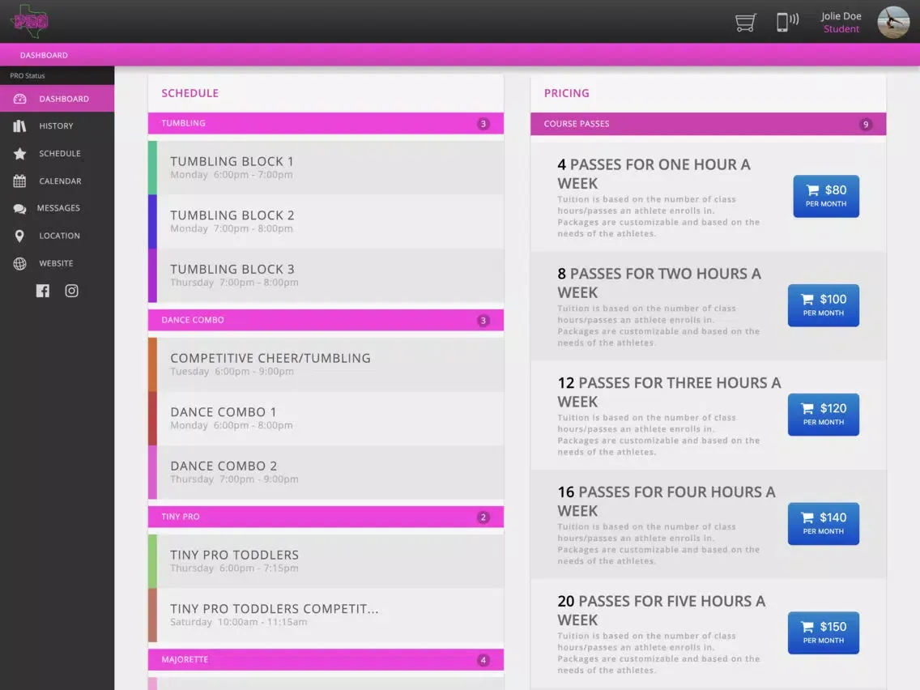Screen dimensions: 920x690
Task: Open Calendar from the sidebar
Action: pos(57,181)
